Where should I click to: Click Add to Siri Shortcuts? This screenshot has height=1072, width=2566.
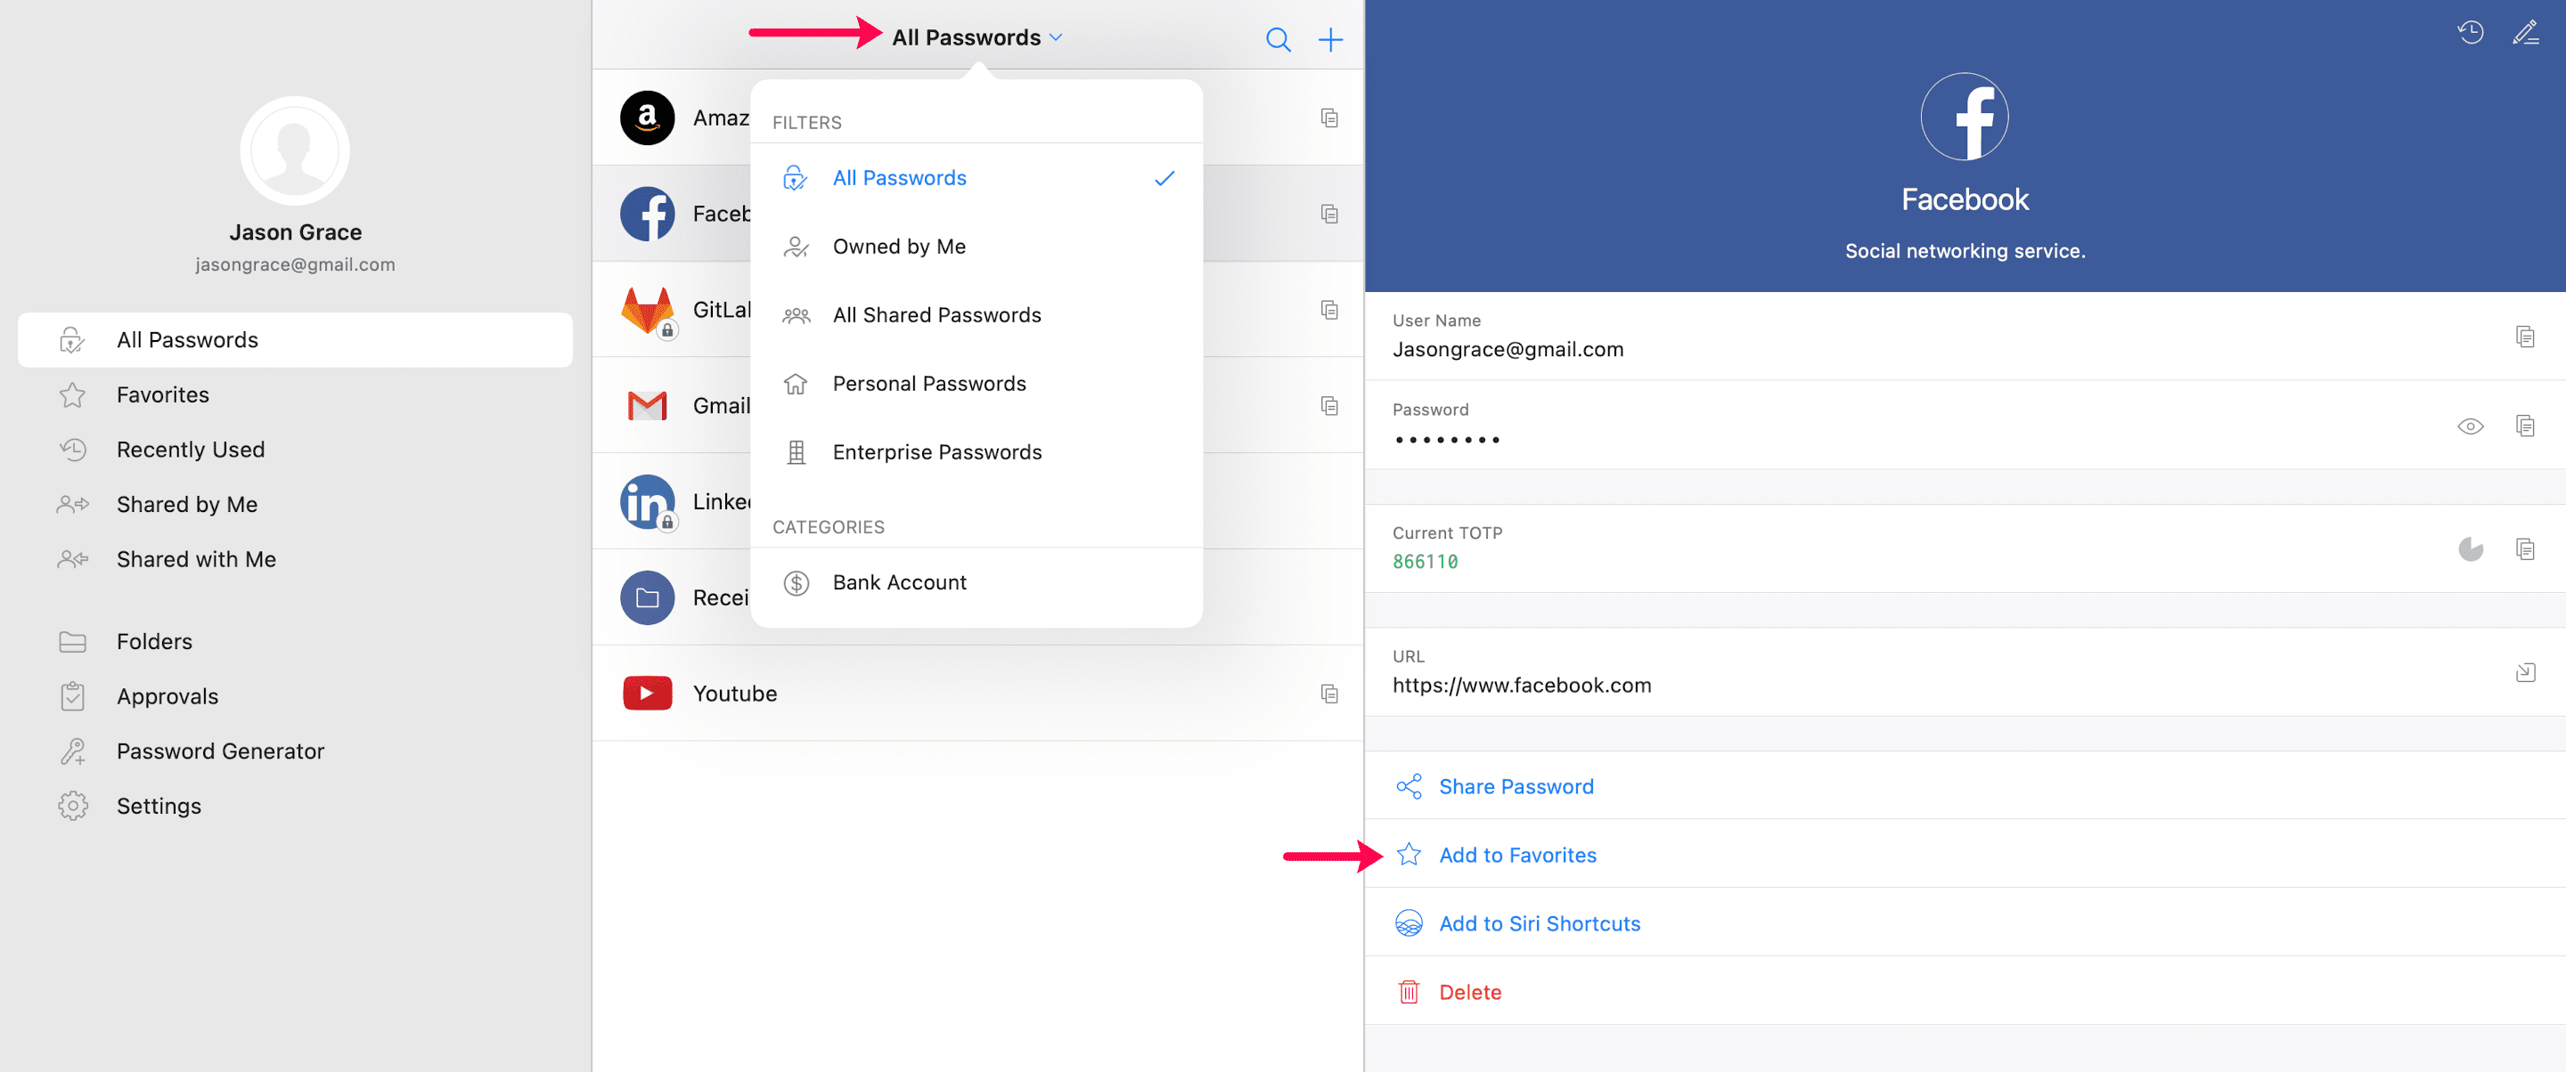click(1965, 923)
